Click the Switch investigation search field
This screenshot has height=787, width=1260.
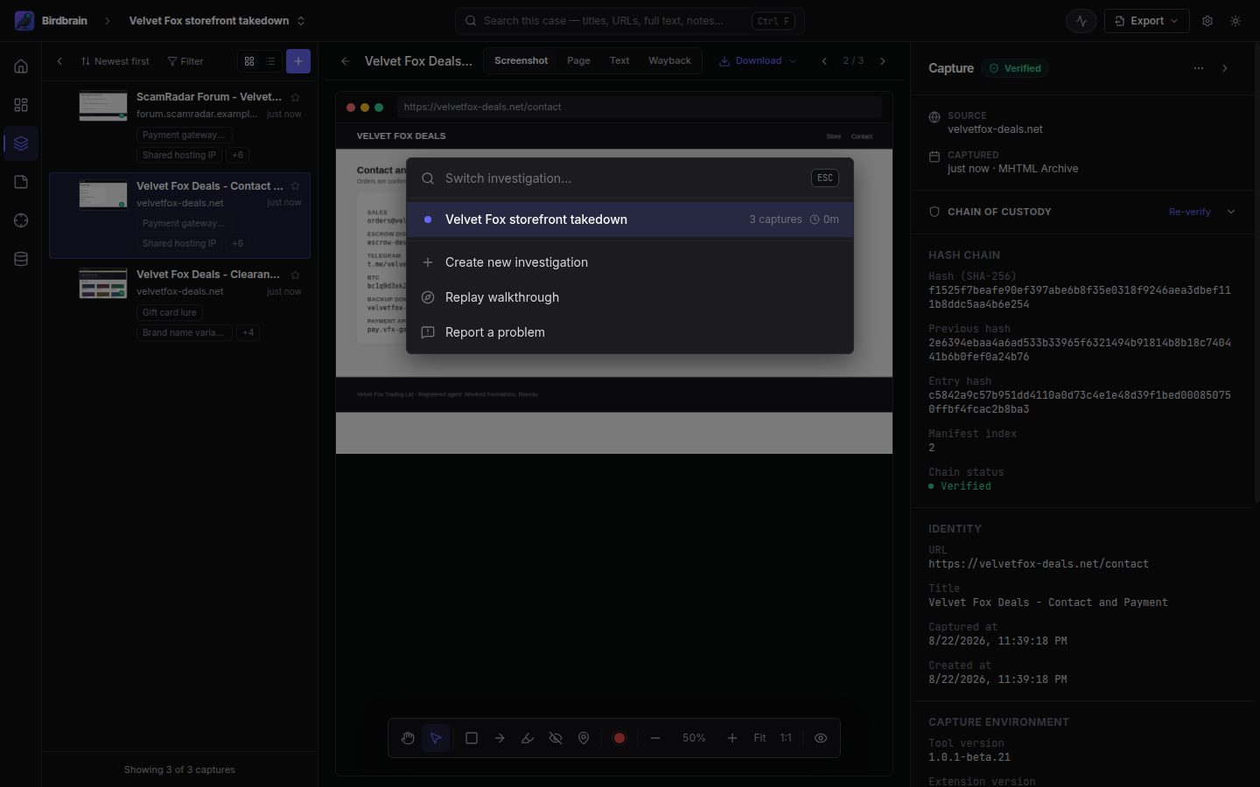pyautogui.click(x=623, y=178)
